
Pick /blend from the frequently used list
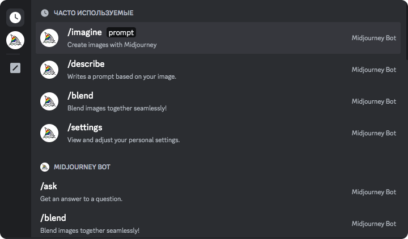(x=80, y=96)
